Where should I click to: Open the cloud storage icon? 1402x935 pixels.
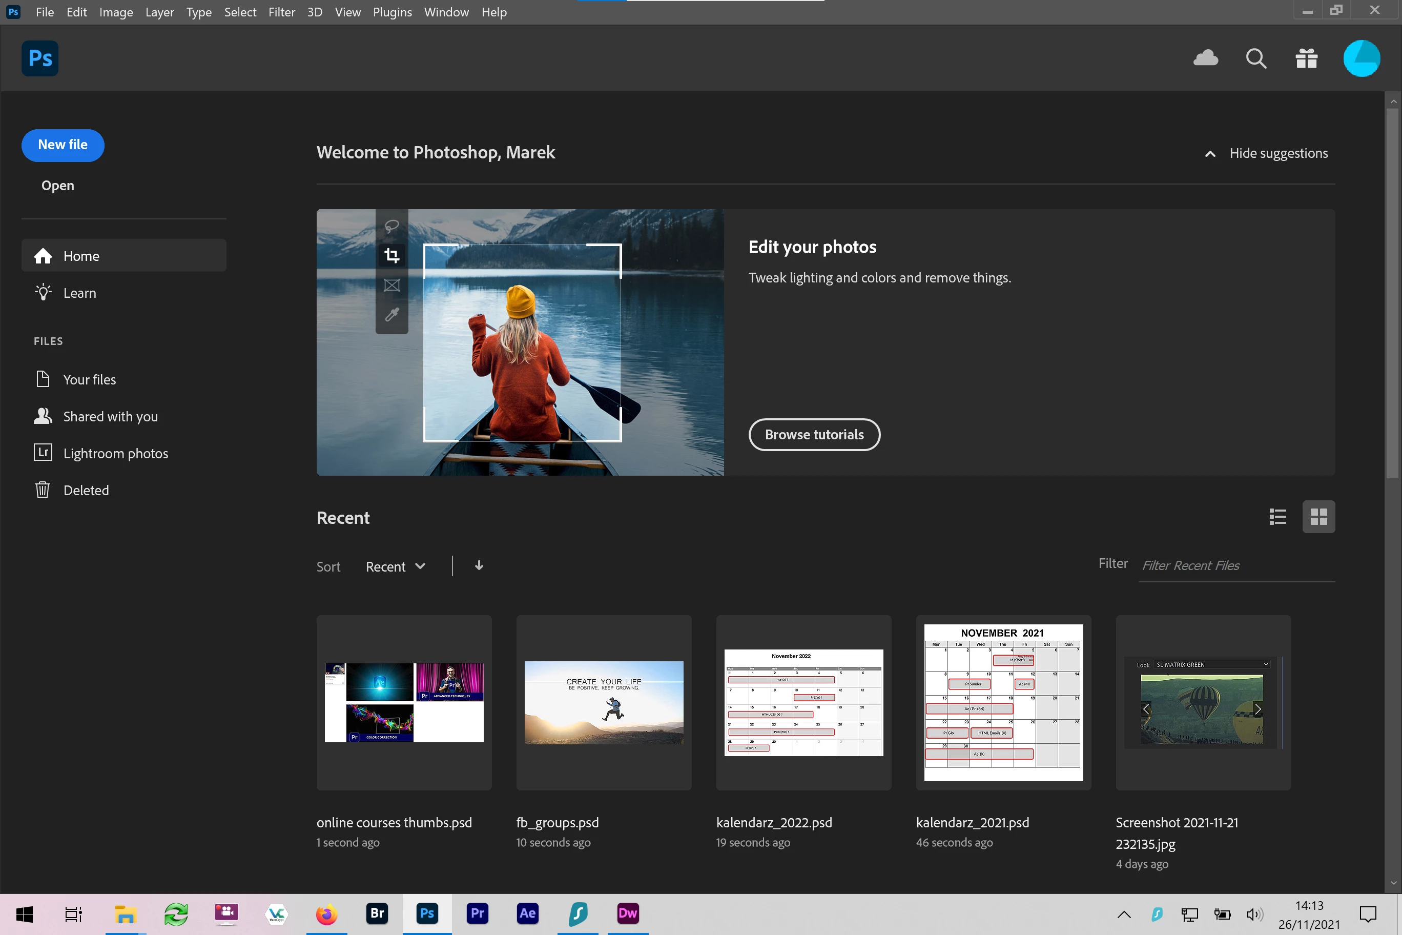1205,58
